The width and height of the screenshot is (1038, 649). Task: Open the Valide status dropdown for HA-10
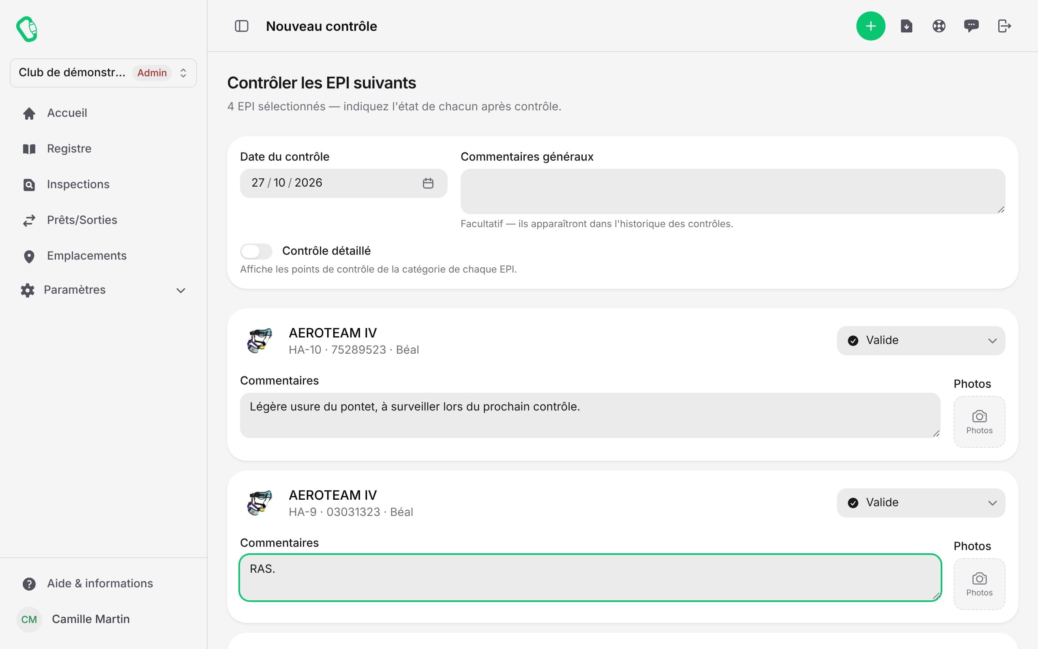tap(920, 341)
